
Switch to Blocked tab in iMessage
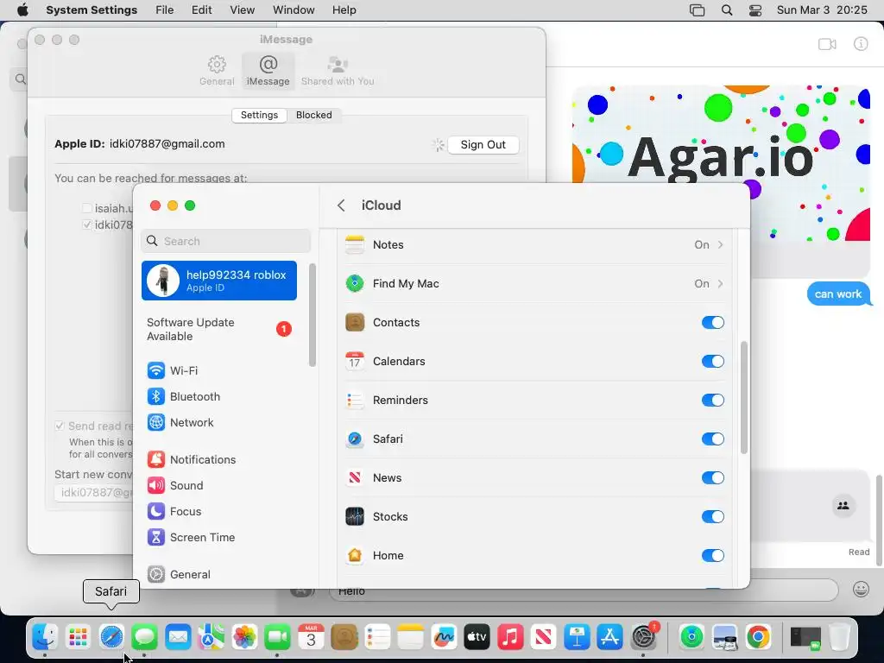coord(314,115)
